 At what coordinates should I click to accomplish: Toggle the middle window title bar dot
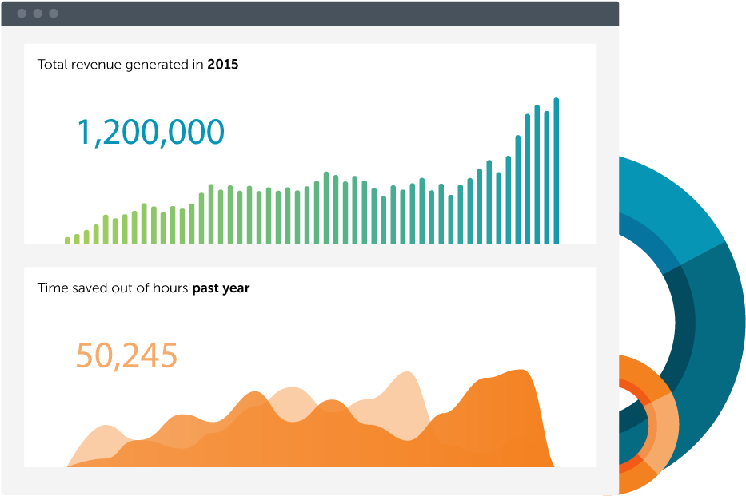[x=36, y=13]
